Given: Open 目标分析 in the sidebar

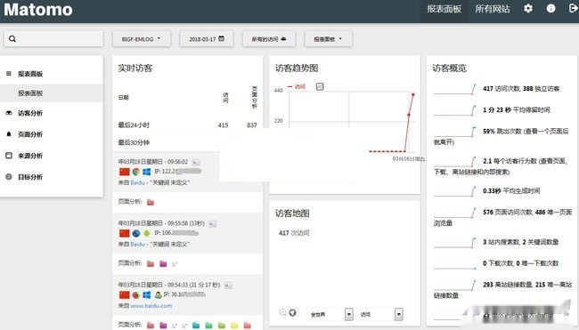Looking at the screenshot, I should pos(30,177).
